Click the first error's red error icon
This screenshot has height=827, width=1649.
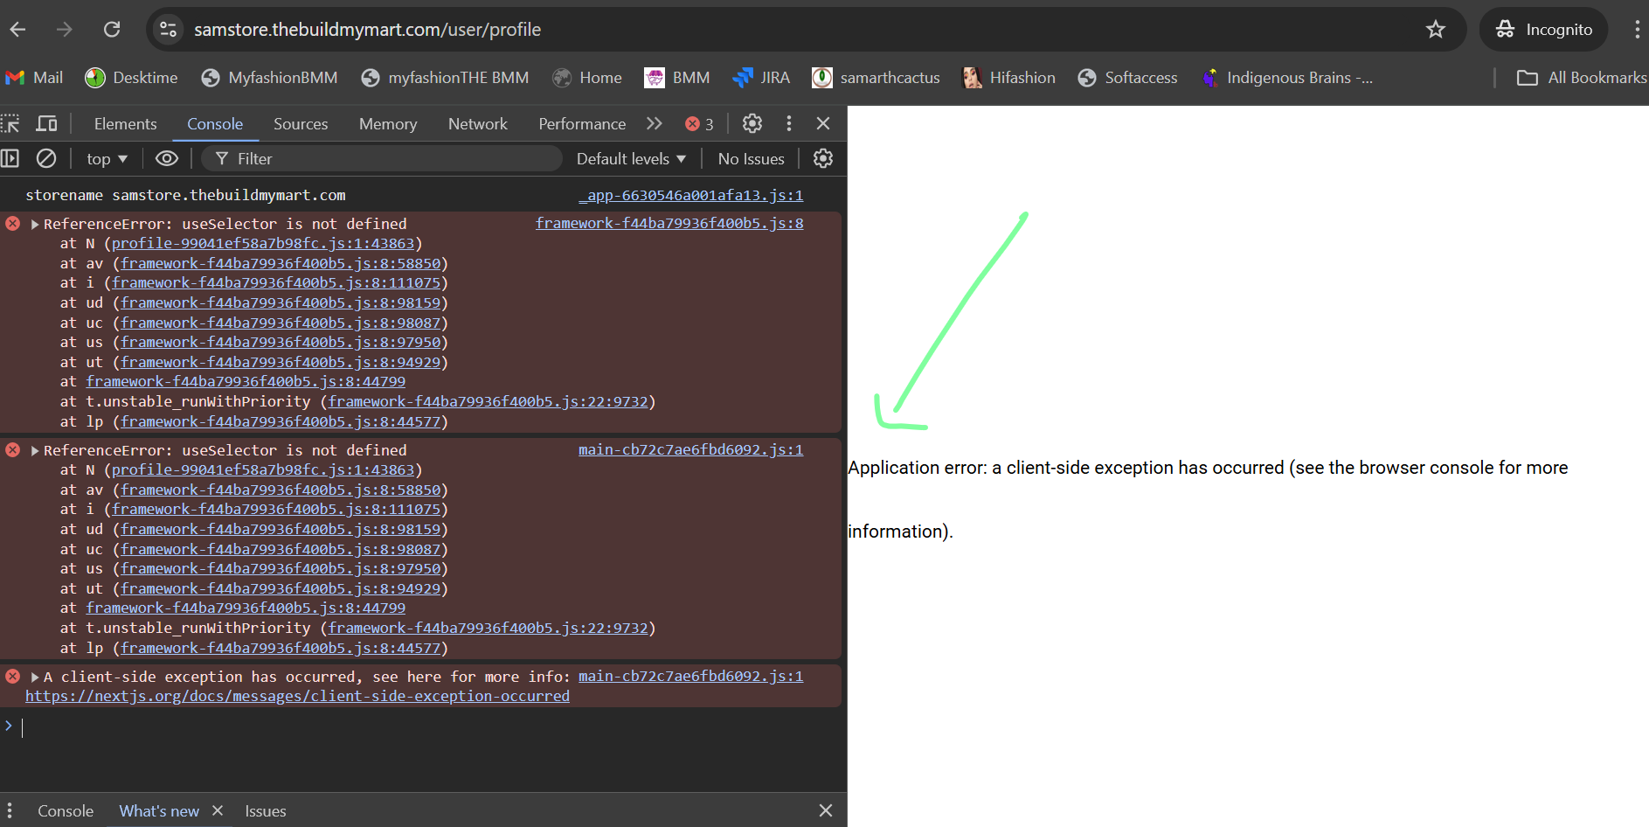tap(13, 224)
